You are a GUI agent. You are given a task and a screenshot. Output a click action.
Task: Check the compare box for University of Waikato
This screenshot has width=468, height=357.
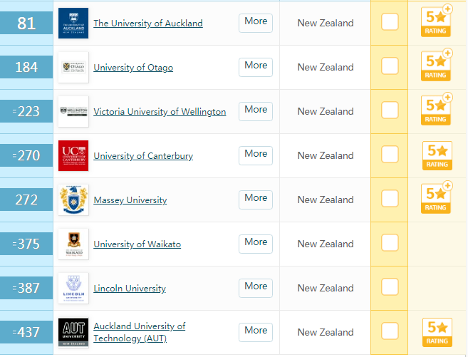click(x=390, y=243)
